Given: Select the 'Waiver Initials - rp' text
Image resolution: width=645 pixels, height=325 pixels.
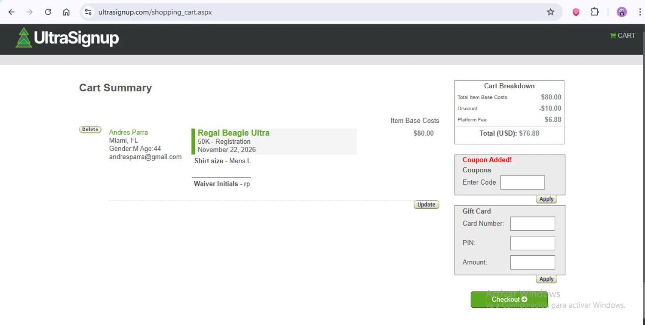Looking at the screenshot, I should click(222, 184).
